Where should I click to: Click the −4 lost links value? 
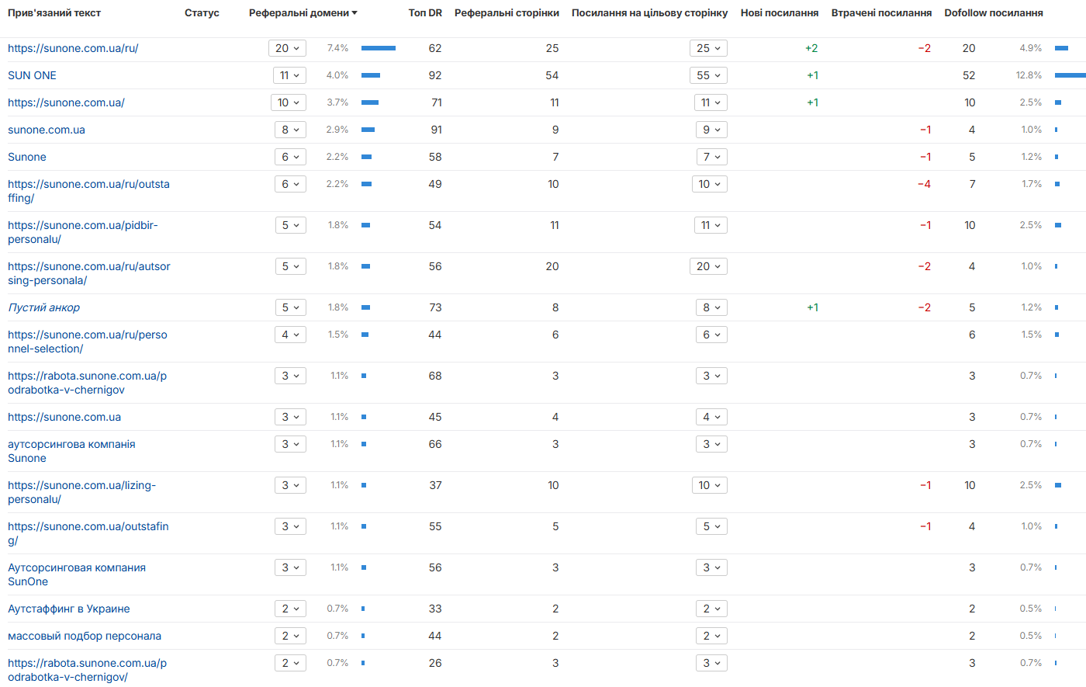pyautogui.click(x=924, y=184)
